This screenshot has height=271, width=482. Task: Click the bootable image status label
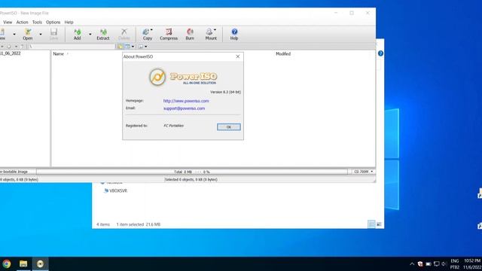14,172
